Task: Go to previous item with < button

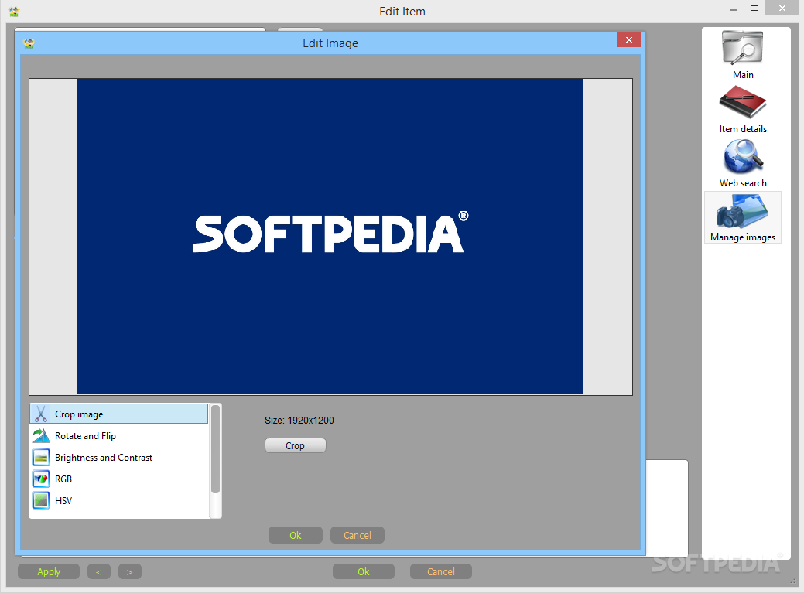Action: click(99, 571)
